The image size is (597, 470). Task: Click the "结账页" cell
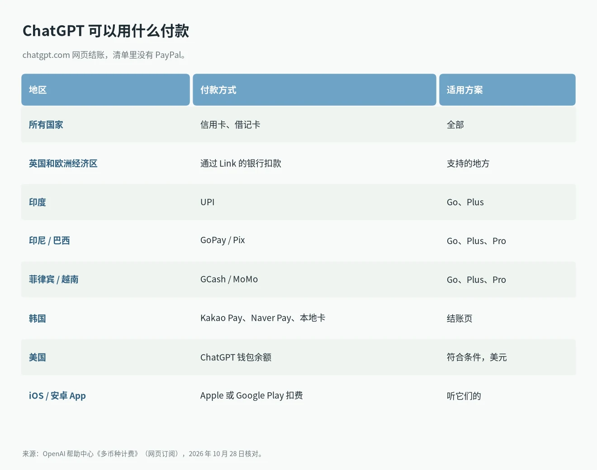click(460, 319)
